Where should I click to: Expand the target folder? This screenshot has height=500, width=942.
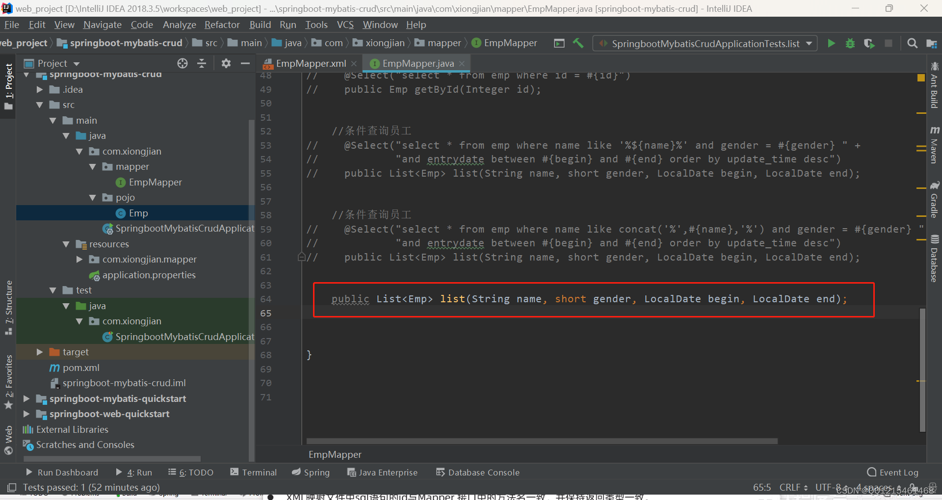coord(40,352)
